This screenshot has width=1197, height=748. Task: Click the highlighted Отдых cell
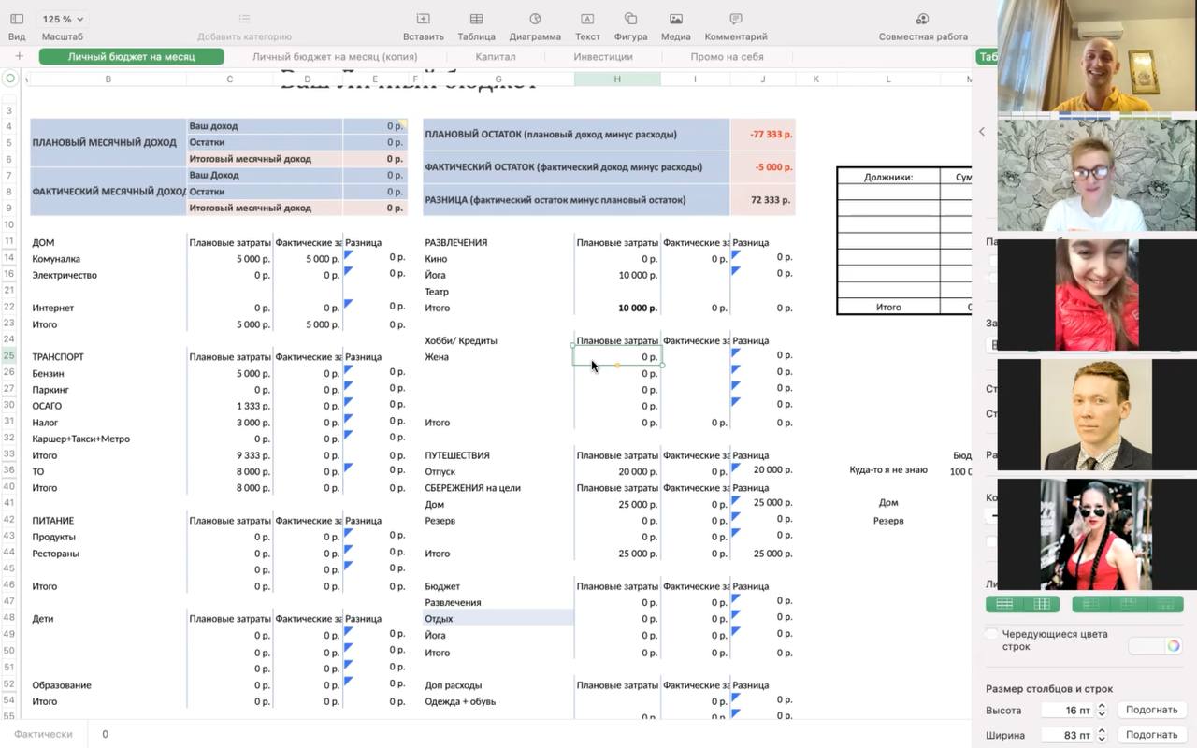498,618
